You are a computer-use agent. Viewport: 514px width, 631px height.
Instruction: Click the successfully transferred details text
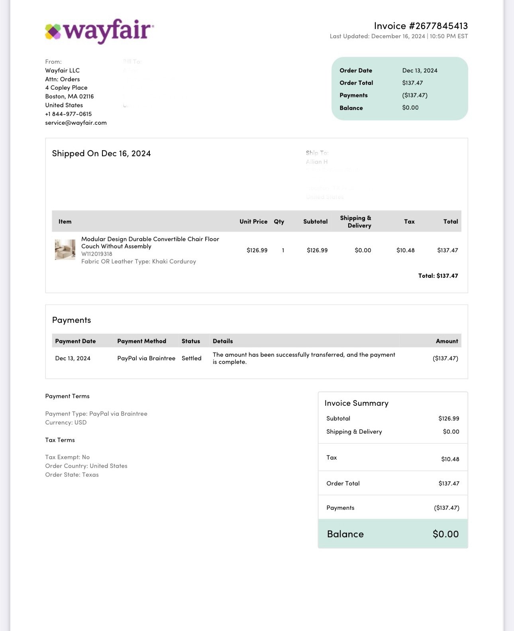[304, 358]
